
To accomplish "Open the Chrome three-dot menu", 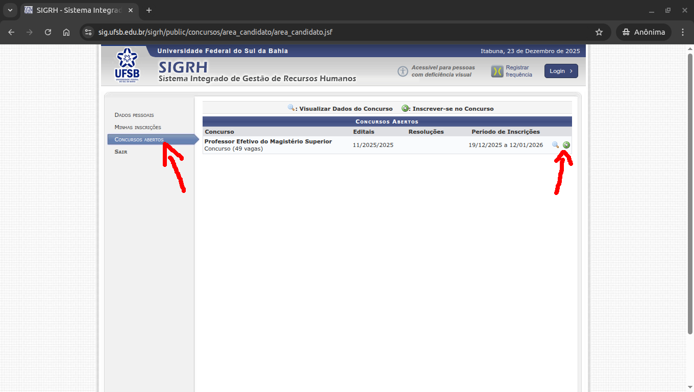I will (x=683, y=32).
